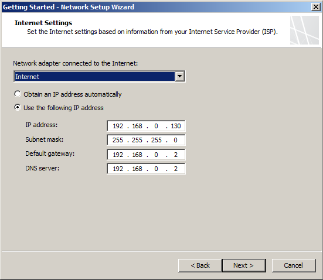Image resolution: width=323 pixels, height=280 pixels.
Task: Click the DNS server first octet field
Action: [118, 169]
